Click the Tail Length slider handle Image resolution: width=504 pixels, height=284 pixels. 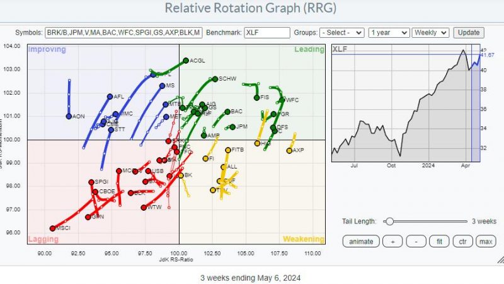click(389, 222)
